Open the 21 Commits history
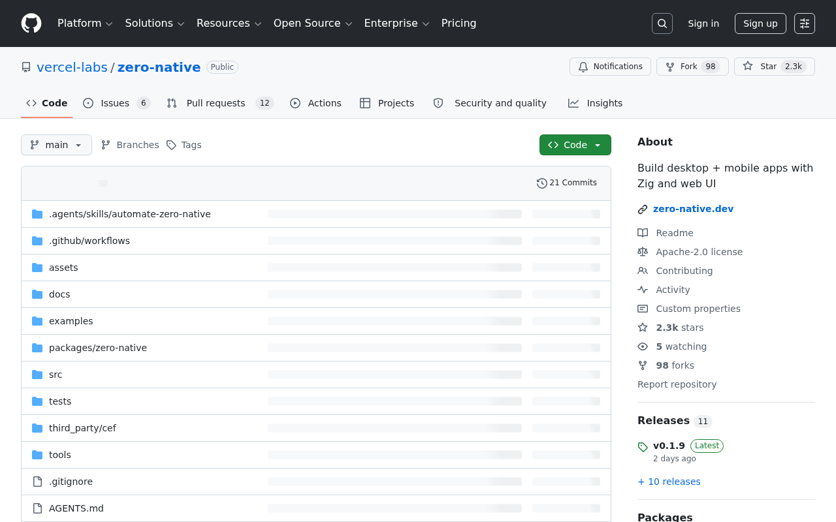 pos(567,183)
